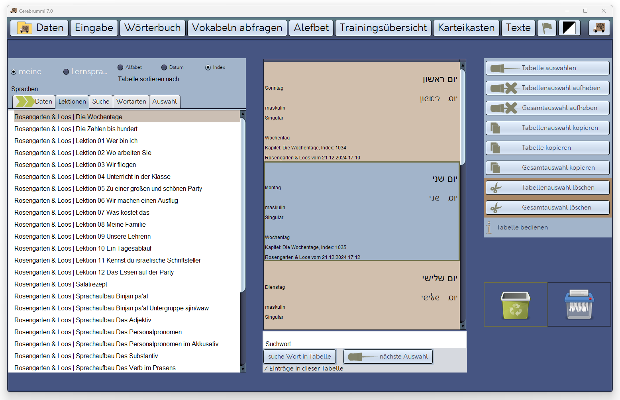Click the info icon beside Tabelle bedienen
This screenshot has width=620, height=400.
point(489,227)
